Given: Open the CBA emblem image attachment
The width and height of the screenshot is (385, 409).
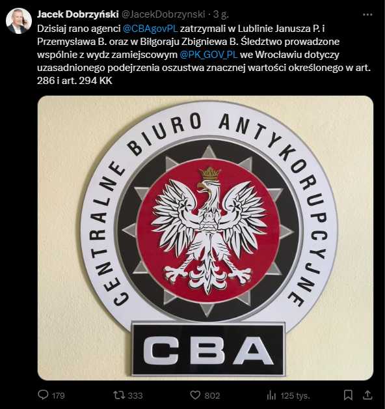Looking at the screenshot, I should (206, 238).
